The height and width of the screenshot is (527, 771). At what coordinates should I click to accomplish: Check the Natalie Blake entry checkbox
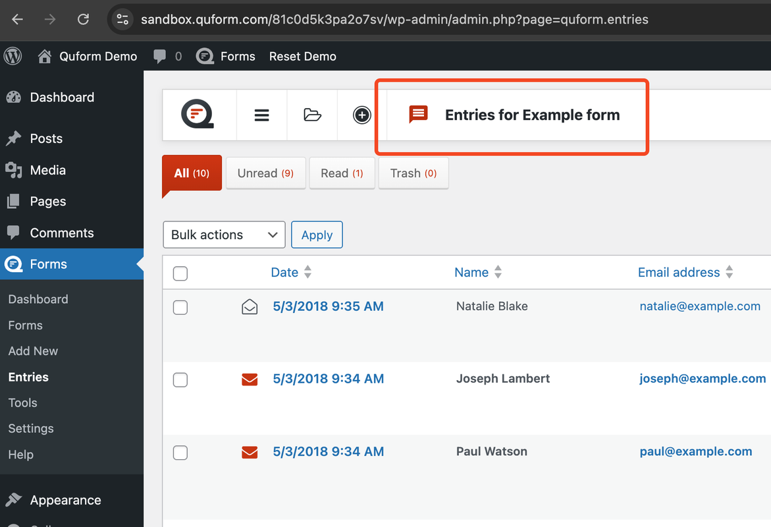click(180, 307)
